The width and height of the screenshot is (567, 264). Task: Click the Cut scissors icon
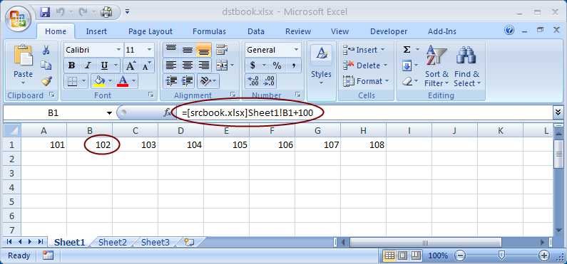tap(46, 50)
